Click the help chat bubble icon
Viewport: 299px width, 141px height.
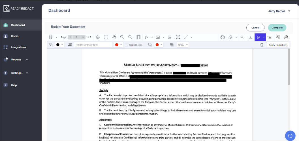pyautogui.click(x=290, y=135)
